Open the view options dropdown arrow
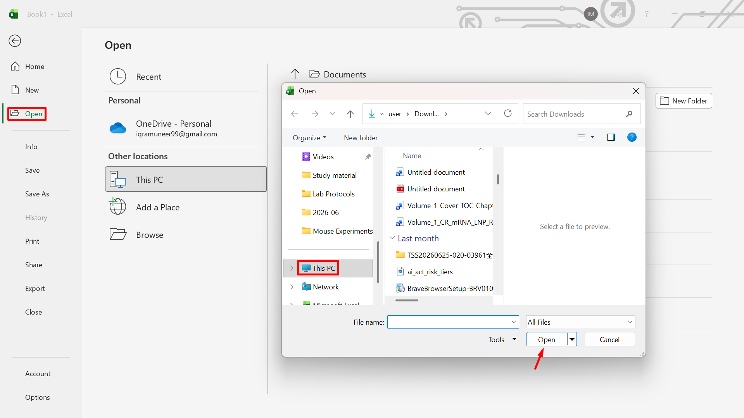 592,138
